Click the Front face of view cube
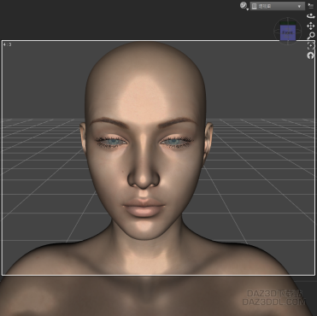The width and height of the screenshot is (317, 316). click(287, 32)
